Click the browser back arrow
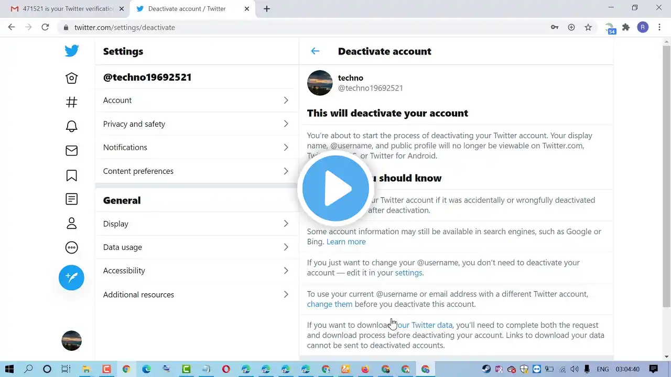The image size is (671, 377). (x=12, y=27)
